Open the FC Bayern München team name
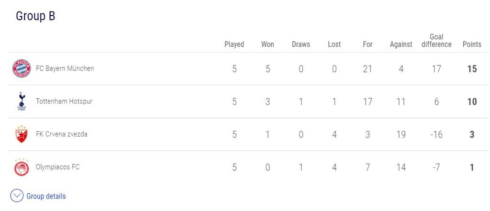 point(65,68)
